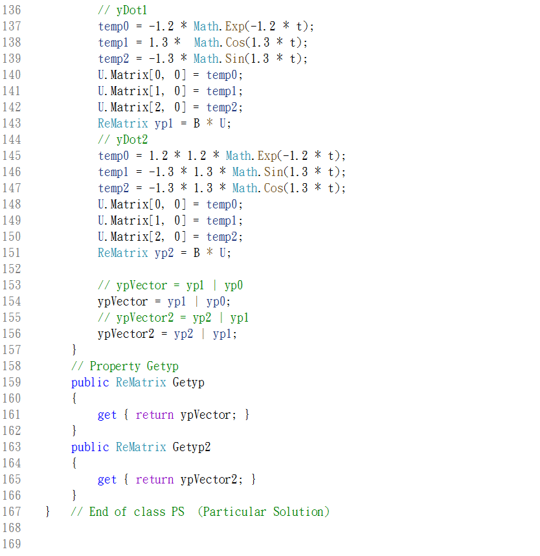Click line number 169
Image resolution: width=540 pixels, height=556 pixels.
pyautogui.click(x=12, y=544)
